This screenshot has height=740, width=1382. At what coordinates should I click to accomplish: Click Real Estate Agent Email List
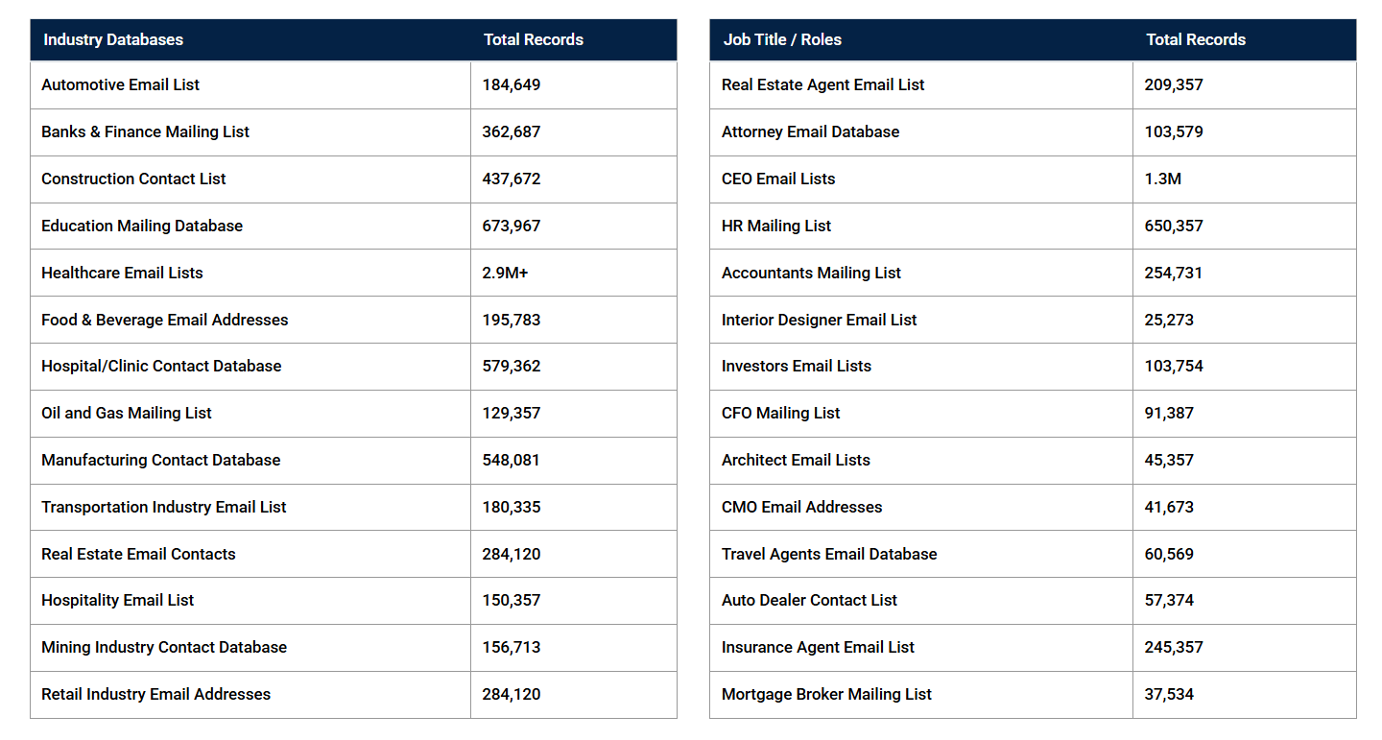822,84
